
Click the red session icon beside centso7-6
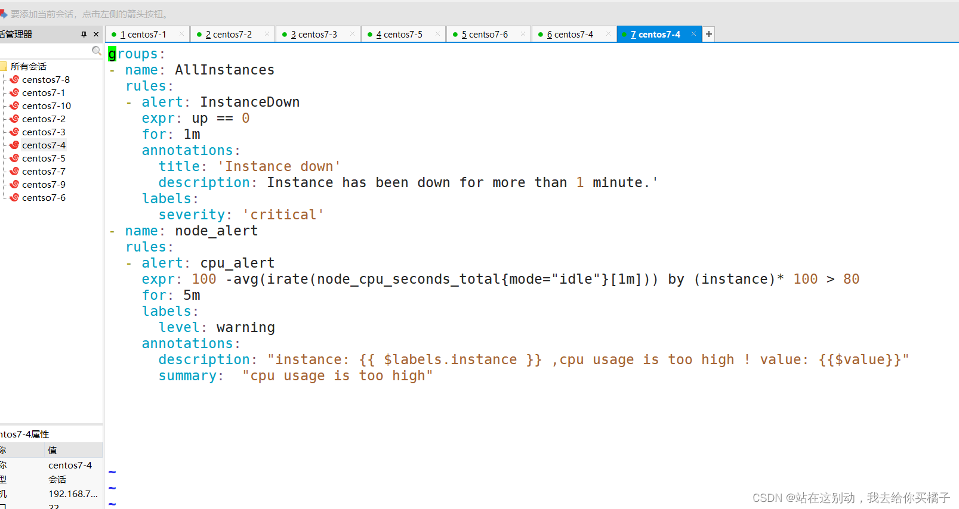[14, 197]
